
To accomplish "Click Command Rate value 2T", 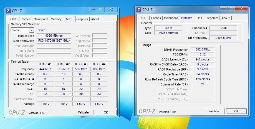I will point(203,84).
